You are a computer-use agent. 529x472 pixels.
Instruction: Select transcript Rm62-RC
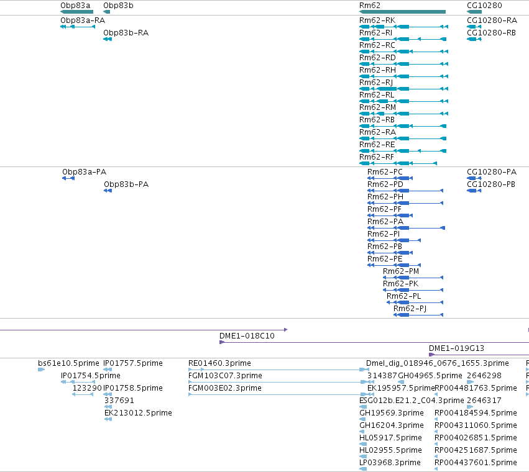coord(403,52)
